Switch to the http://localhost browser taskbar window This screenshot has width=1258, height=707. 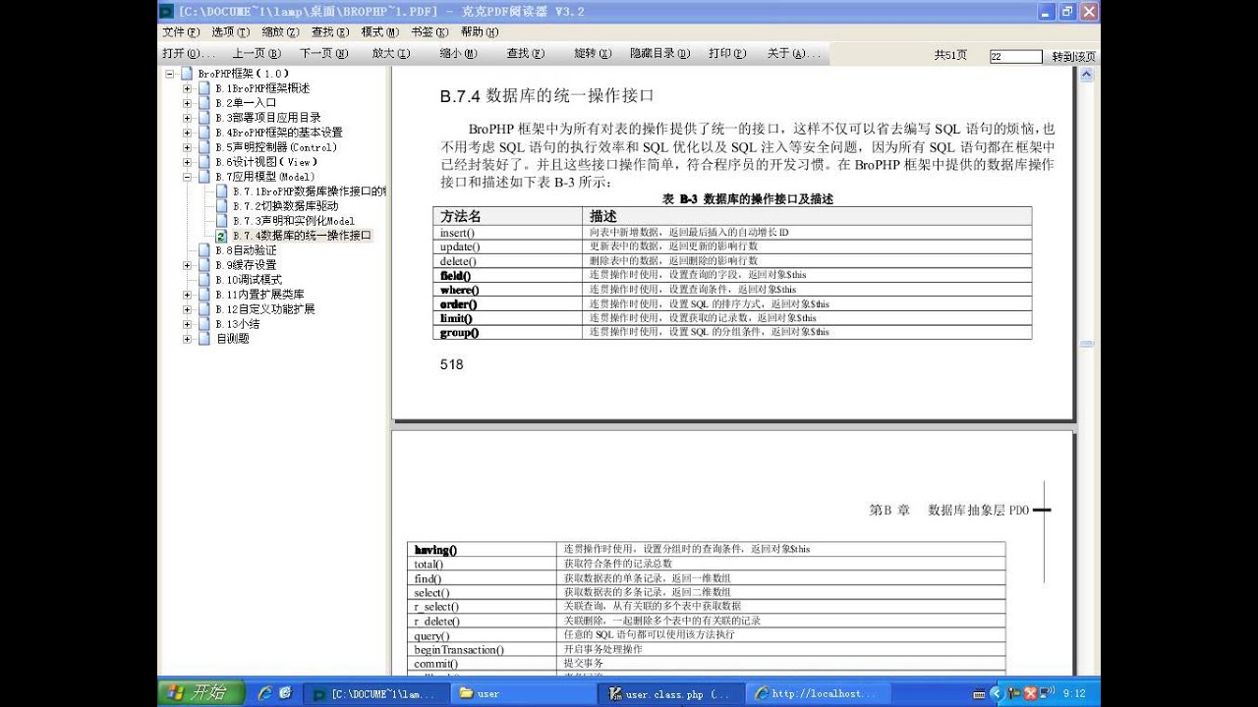point(820,694)
